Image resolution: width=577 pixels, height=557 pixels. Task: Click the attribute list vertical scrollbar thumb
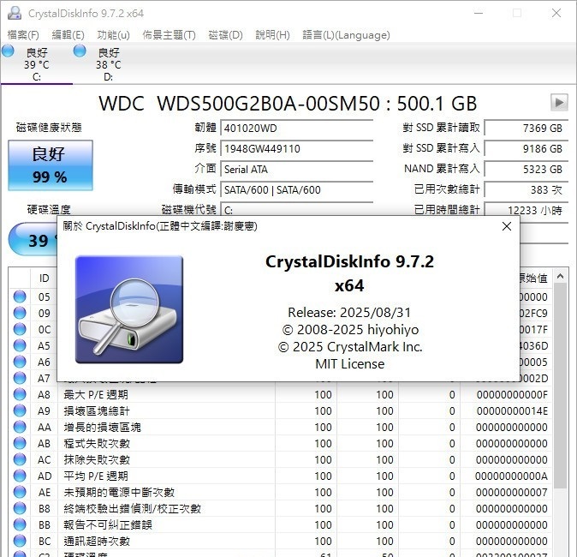pyautogui.click(x=560, y=386)
